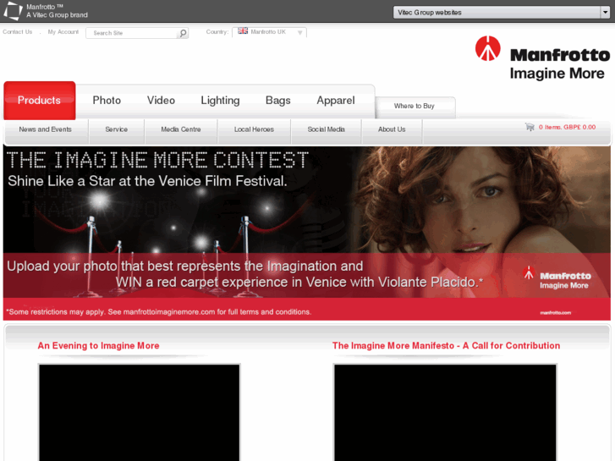Click the Manfrotto logo in the banner
Viewport: 615px width, 461px height.
coord(557,277)
